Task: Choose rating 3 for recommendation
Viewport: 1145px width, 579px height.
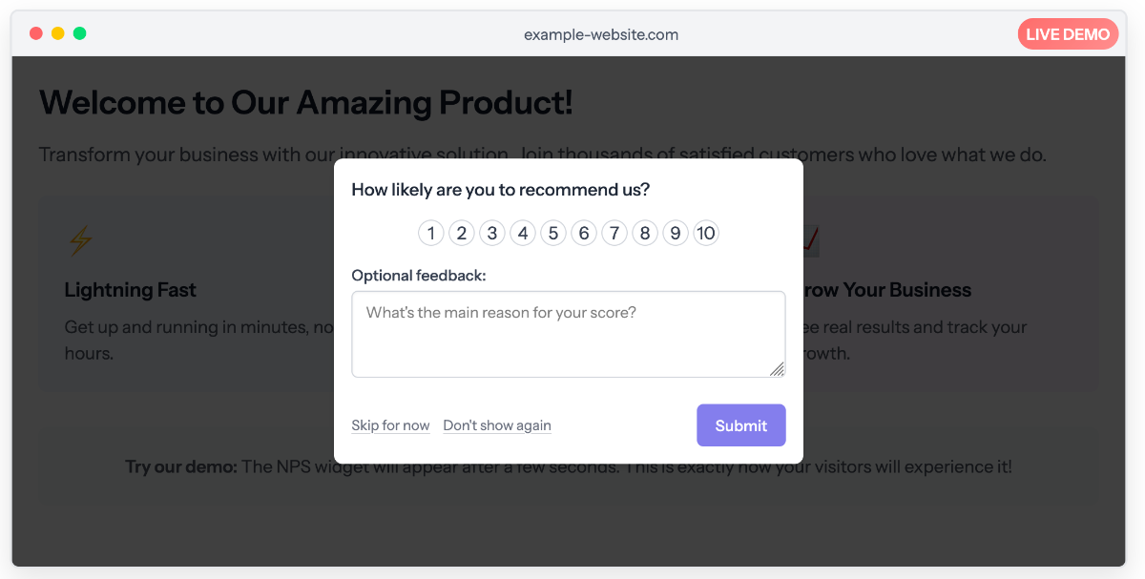Action: [492, 233]
